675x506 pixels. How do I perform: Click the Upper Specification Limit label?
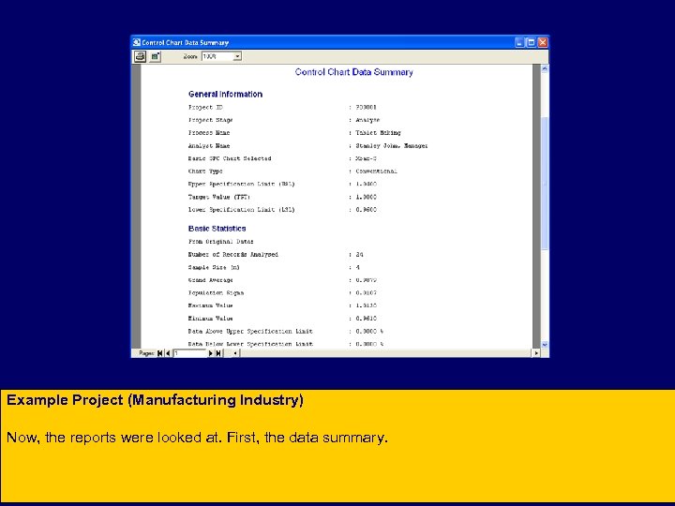pos(242,185)
